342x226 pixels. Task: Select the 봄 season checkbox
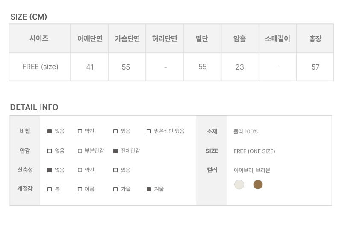click(50, 189)
